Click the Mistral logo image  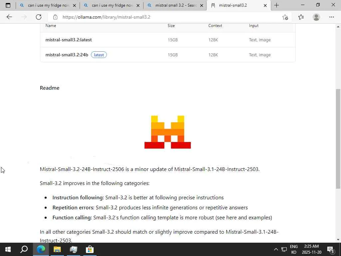coord(168,132)
